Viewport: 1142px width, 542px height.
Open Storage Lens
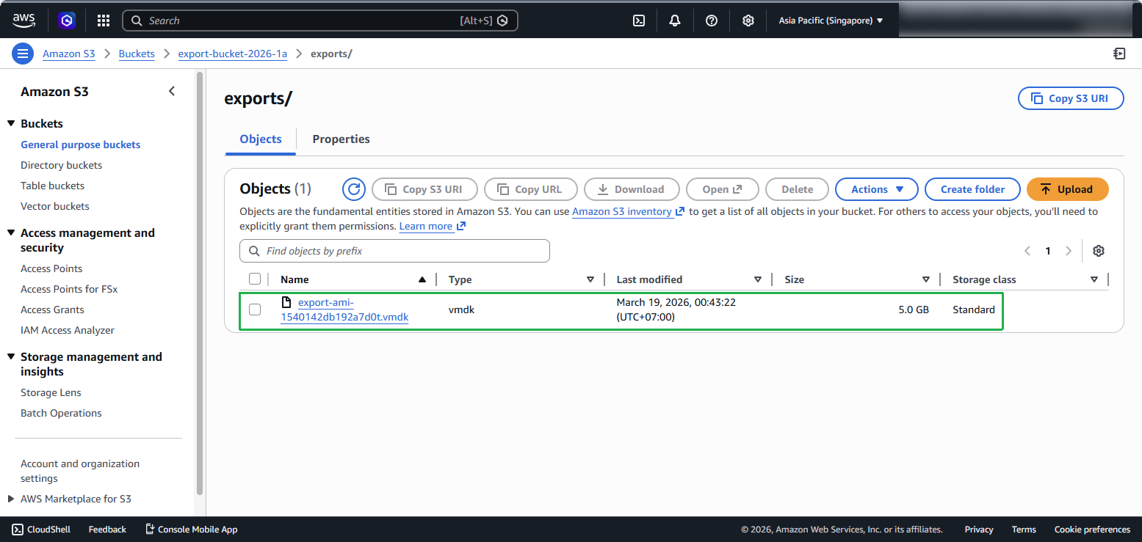(x=51, y=392)
